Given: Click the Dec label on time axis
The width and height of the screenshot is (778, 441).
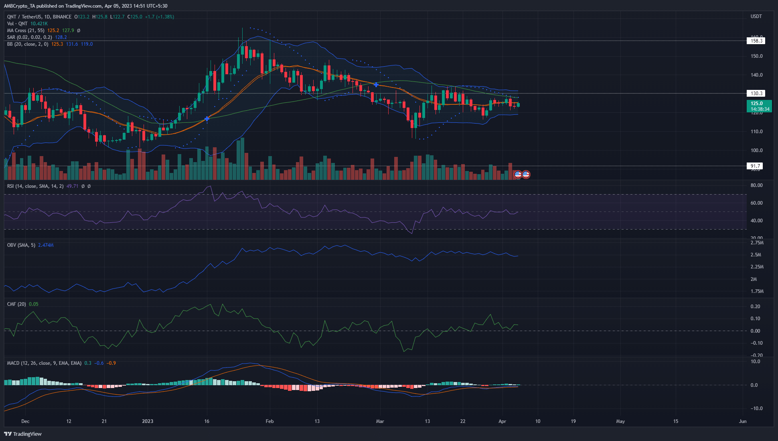Looking at the screenshot, I should [25, 421].
